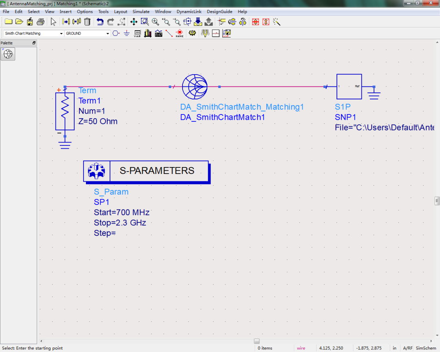
Task: Click the grayed edit path icon
Action: 122,22
